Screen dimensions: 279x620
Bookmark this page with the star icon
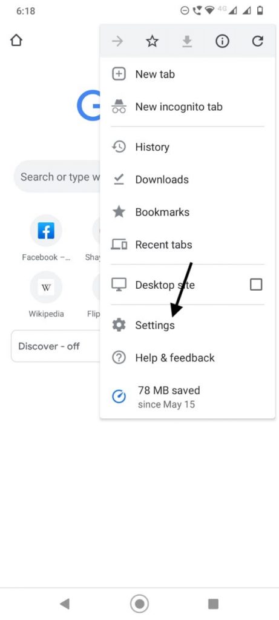[152, 41]
